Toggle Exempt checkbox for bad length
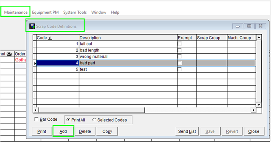 pos(180,50)
